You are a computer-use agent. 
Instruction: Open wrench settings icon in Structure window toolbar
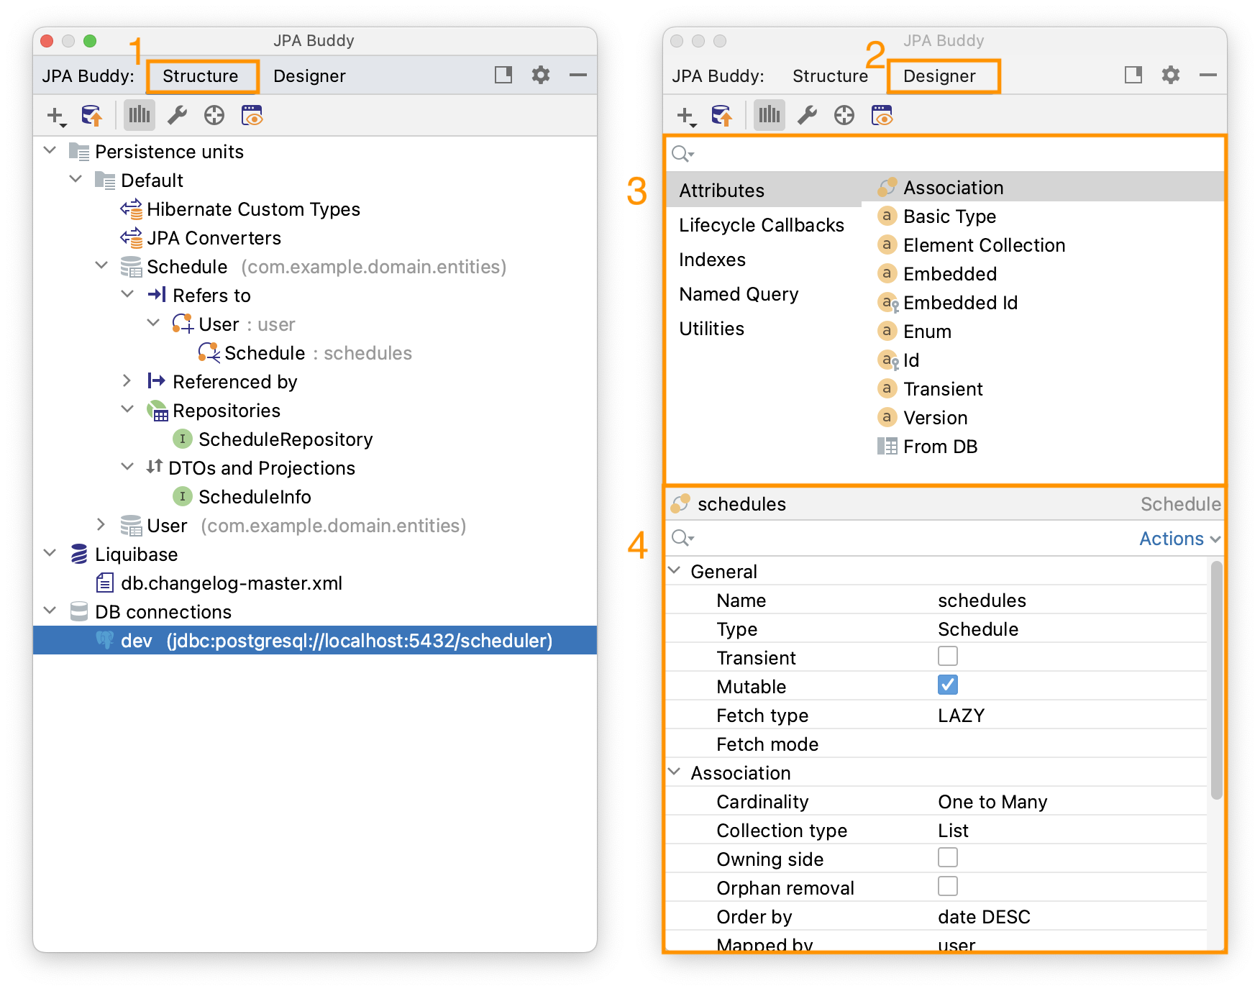pos(177,115)
